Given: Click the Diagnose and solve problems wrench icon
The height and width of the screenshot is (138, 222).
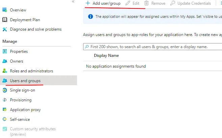Looking at the screenshot, I should pos(5,29).
